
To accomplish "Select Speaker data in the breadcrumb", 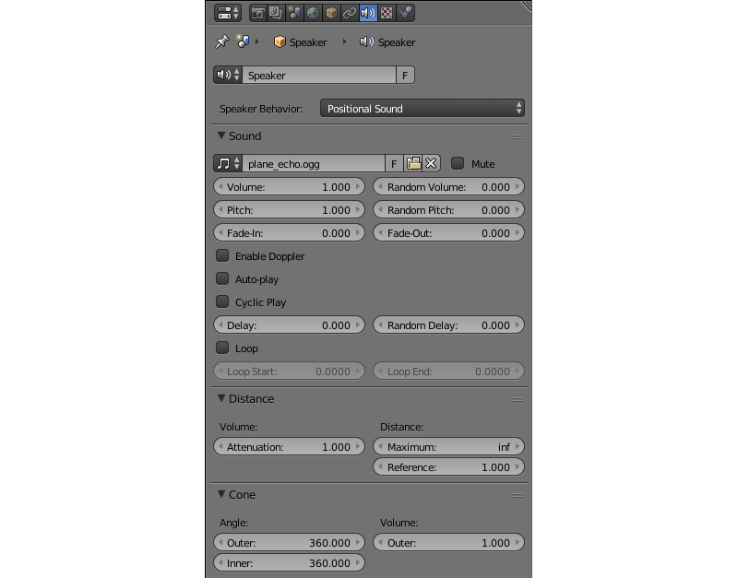I will pyautogui.click(x=387, y=41).
